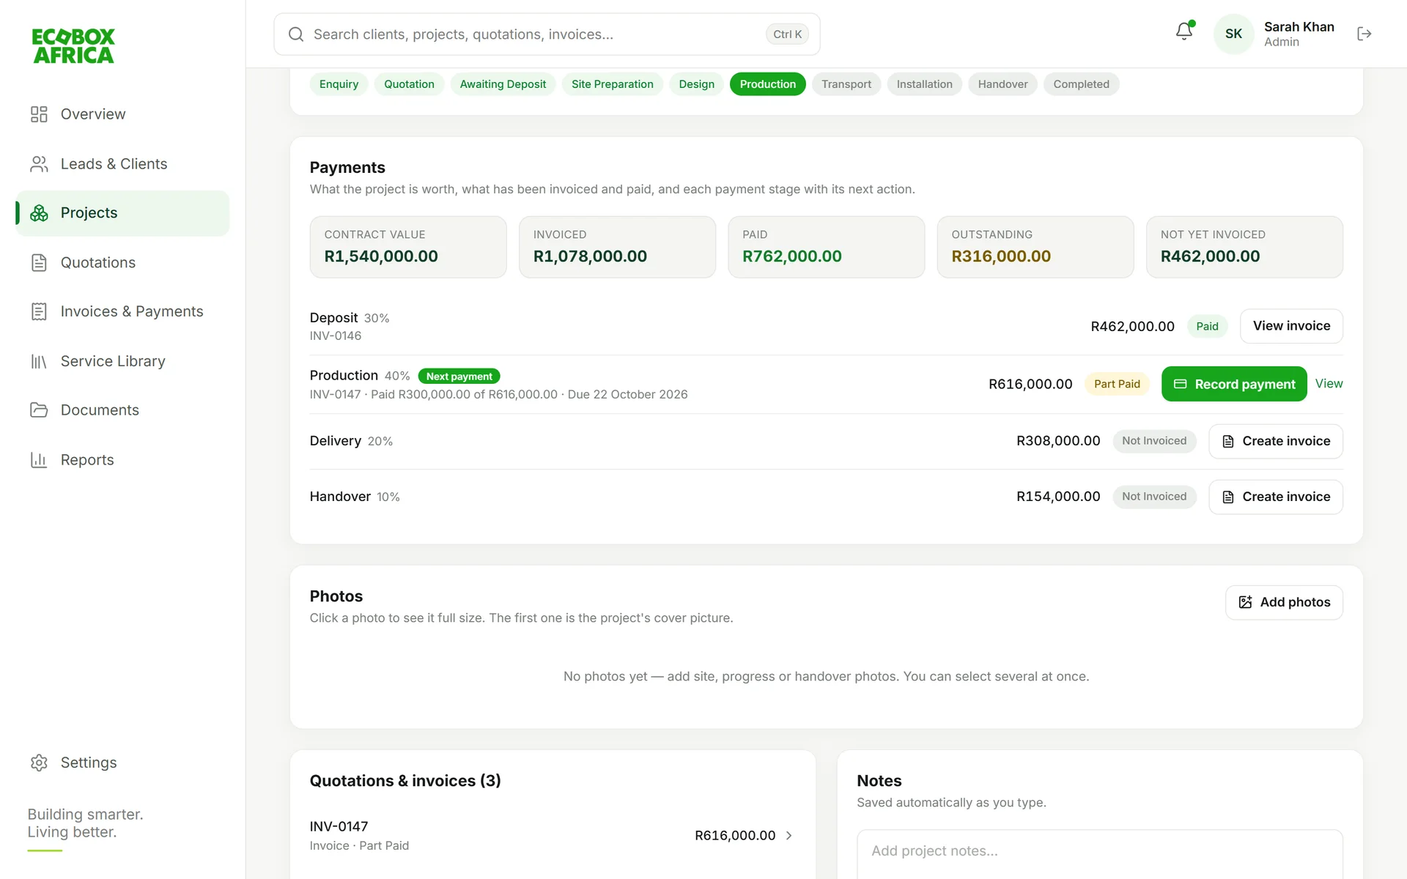Click the Documents folder icon
Viewport: 1407px width, 879px height.
tap(39, 410)
